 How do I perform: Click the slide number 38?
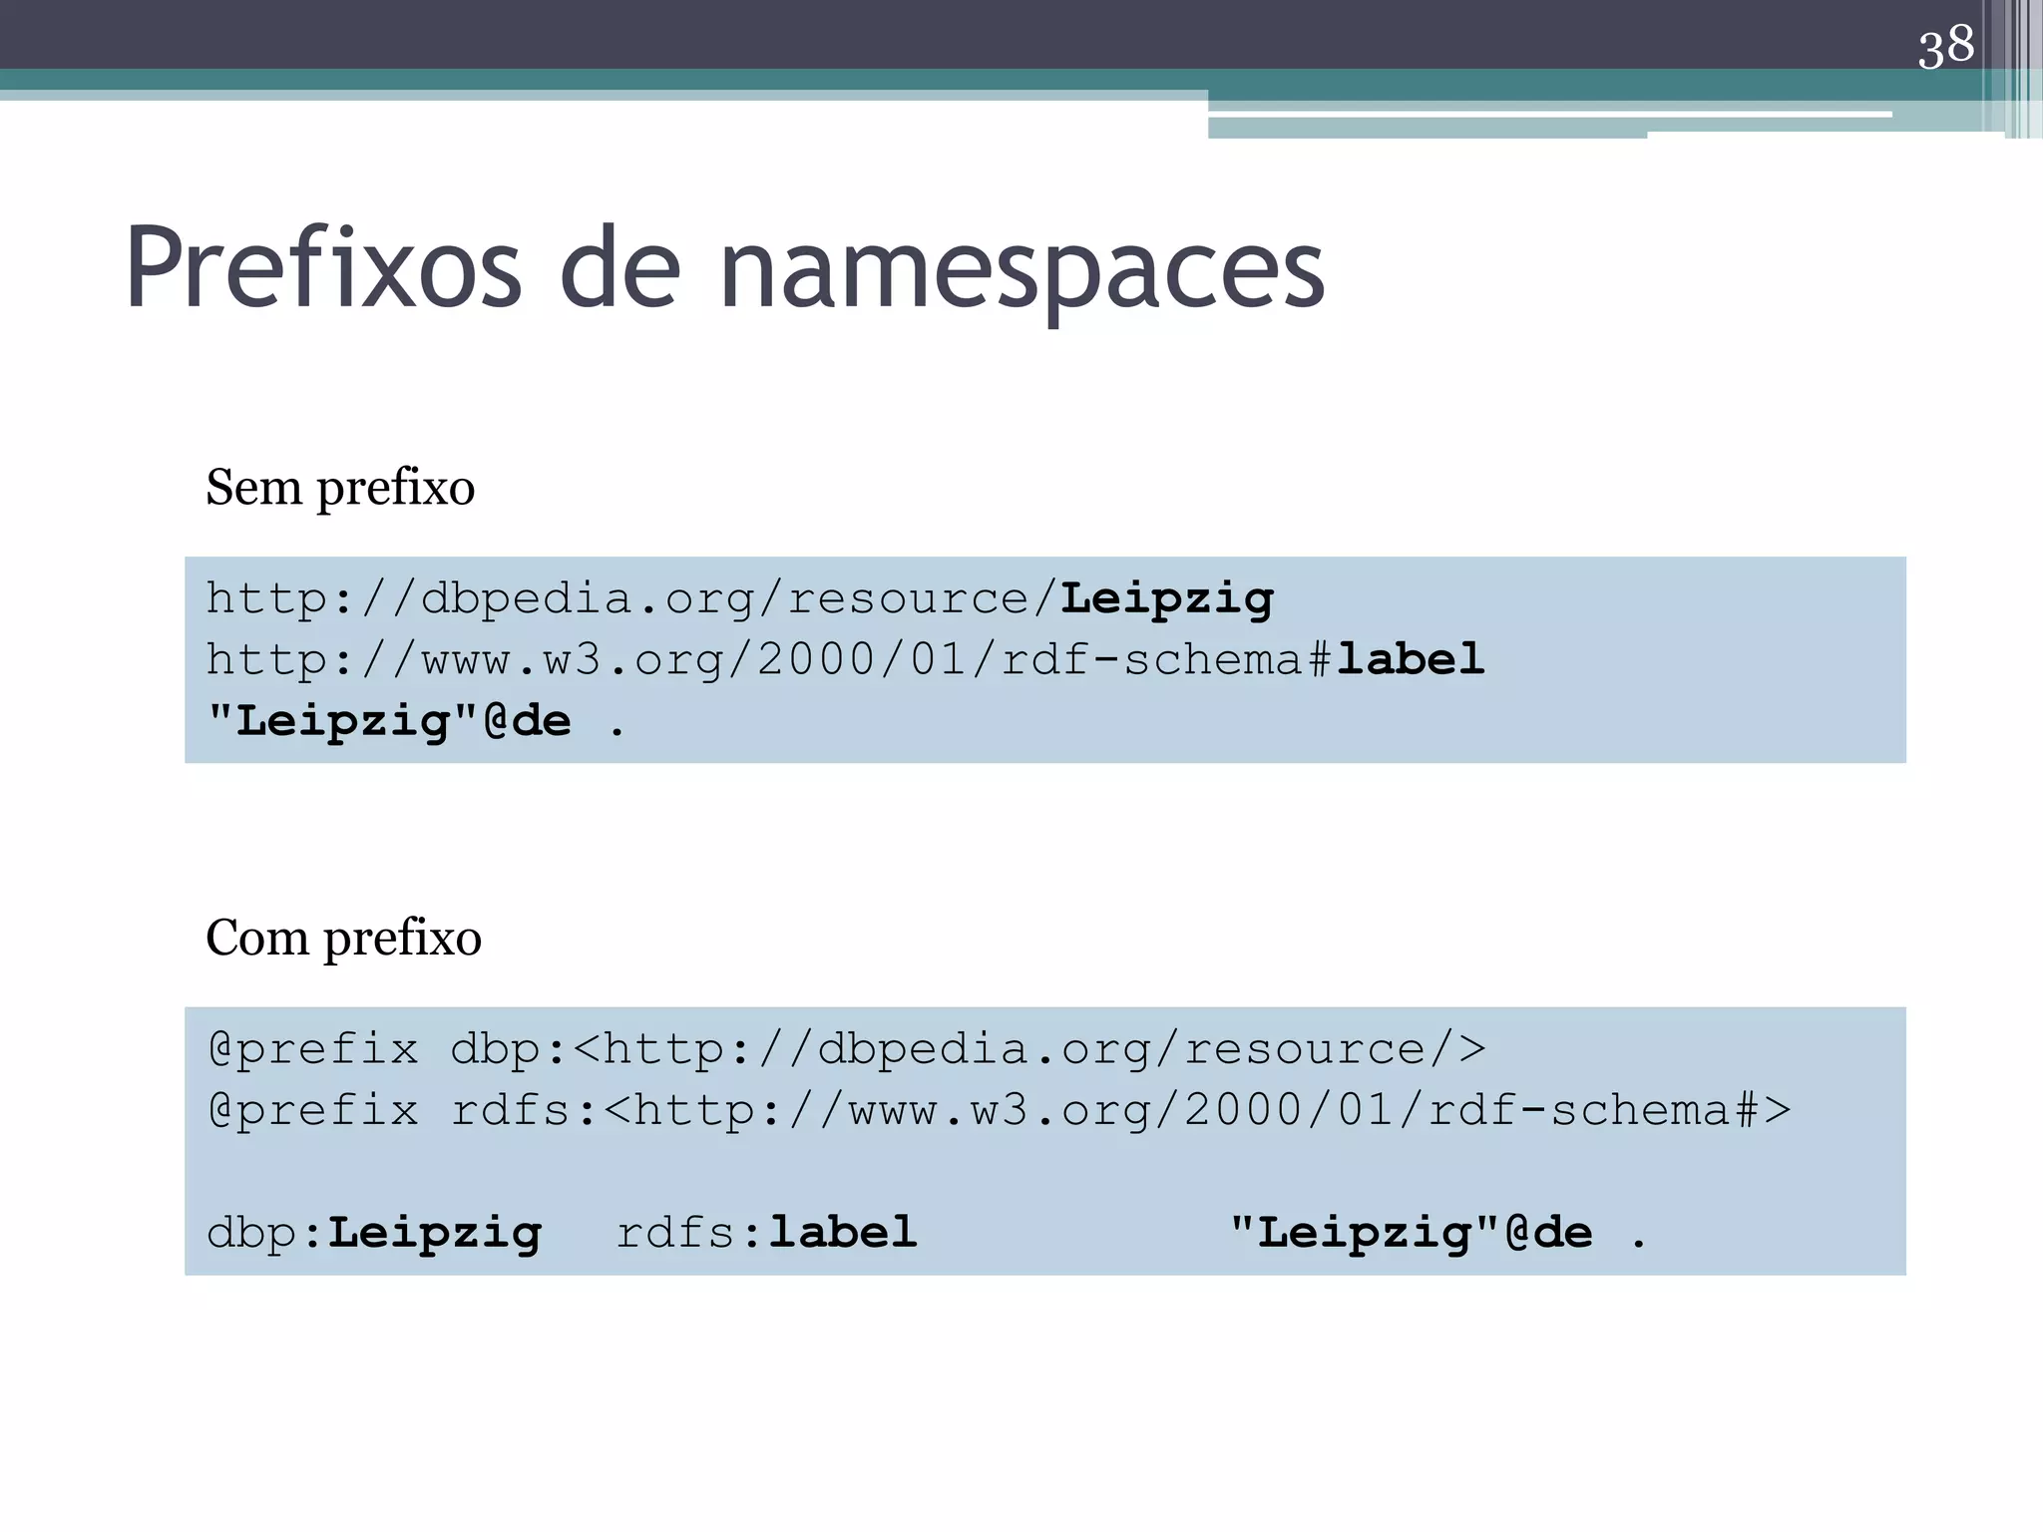tap(1945, 47)
